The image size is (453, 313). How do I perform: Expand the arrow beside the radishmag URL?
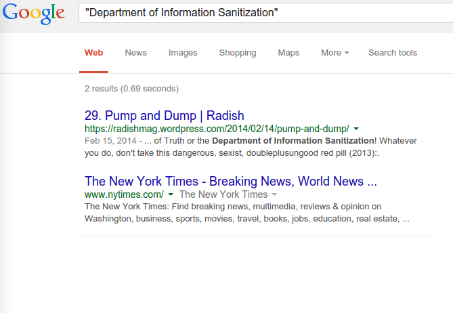point(356,129)
